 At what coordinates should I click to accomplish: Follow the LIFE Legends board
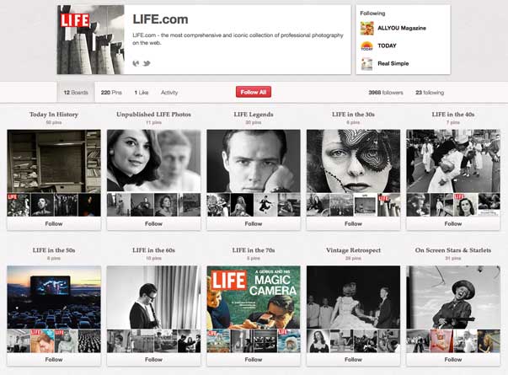(x=254, y=223)
